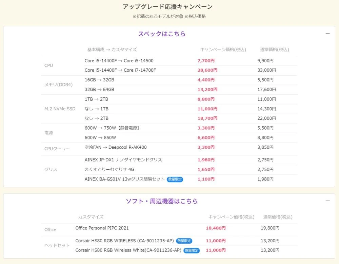Image resolution: width=339 pixels, height=264 pixels.
Task: Click 数量限定 badge beside AINEX BA-GS01V
Action: point(175,179)
